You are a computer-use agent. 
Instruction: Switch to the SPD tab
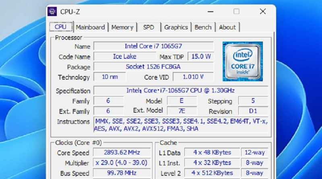149,27
